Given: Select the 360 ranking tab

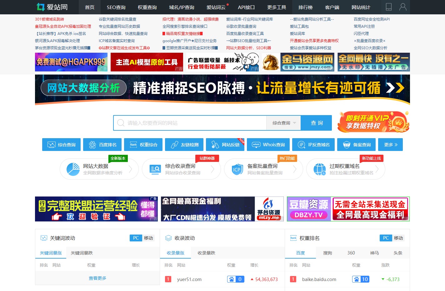Looking at the screenshot, I should 351,253.
